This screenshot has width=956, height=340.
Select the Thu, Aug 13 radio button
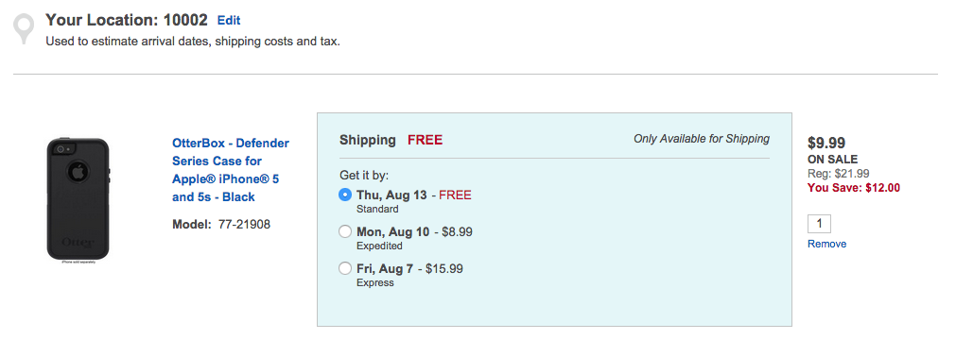click(345, 195)
